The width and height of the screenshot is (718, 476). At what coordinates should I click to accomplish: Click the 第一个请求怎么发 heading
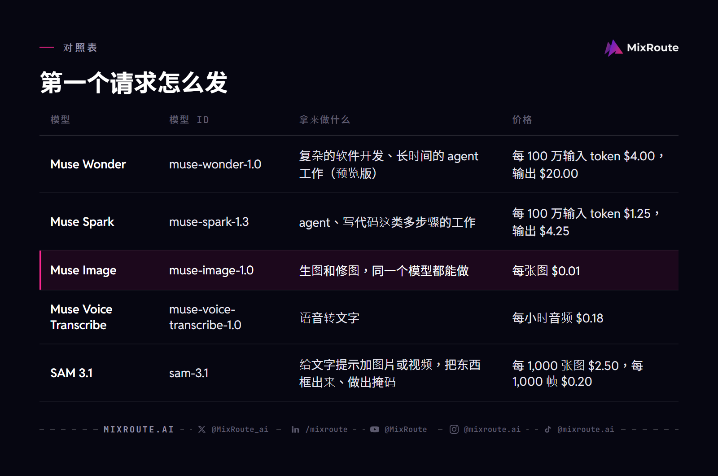[134, 83]
